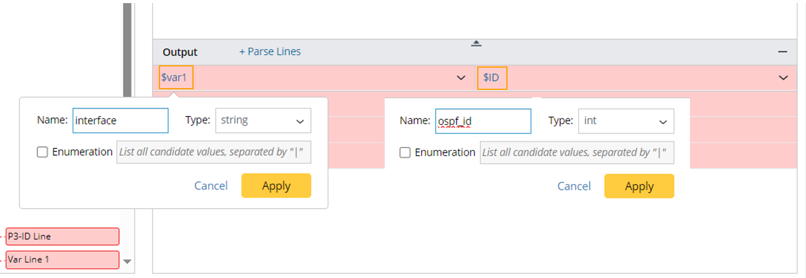Image resolution: width=806 pixels, height=278 pixels.
Task: Cancel the ospf_id variable dialog
Action: (x=574, y=186)
